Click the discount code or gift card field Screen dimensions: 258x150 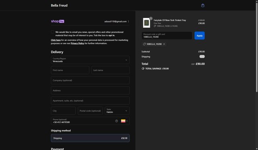point(167,35)
